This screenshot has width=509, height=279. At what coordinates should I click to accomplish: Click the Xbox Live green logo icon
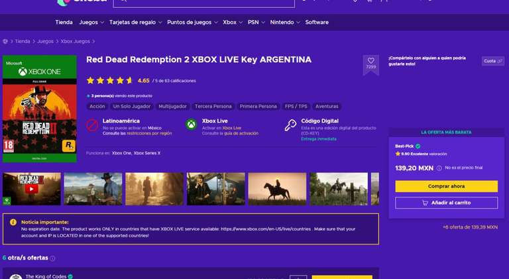tap(191, 125)
